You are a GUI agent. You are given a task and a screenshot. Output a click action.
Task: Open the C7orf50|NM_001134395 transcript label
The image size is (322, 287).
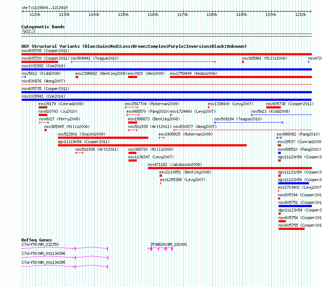point(43,262)
